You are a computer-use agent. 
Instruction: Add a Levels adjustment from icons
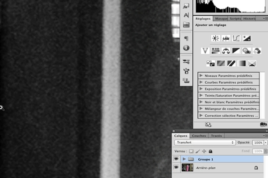pyautogui.click(x=226, y=38)
